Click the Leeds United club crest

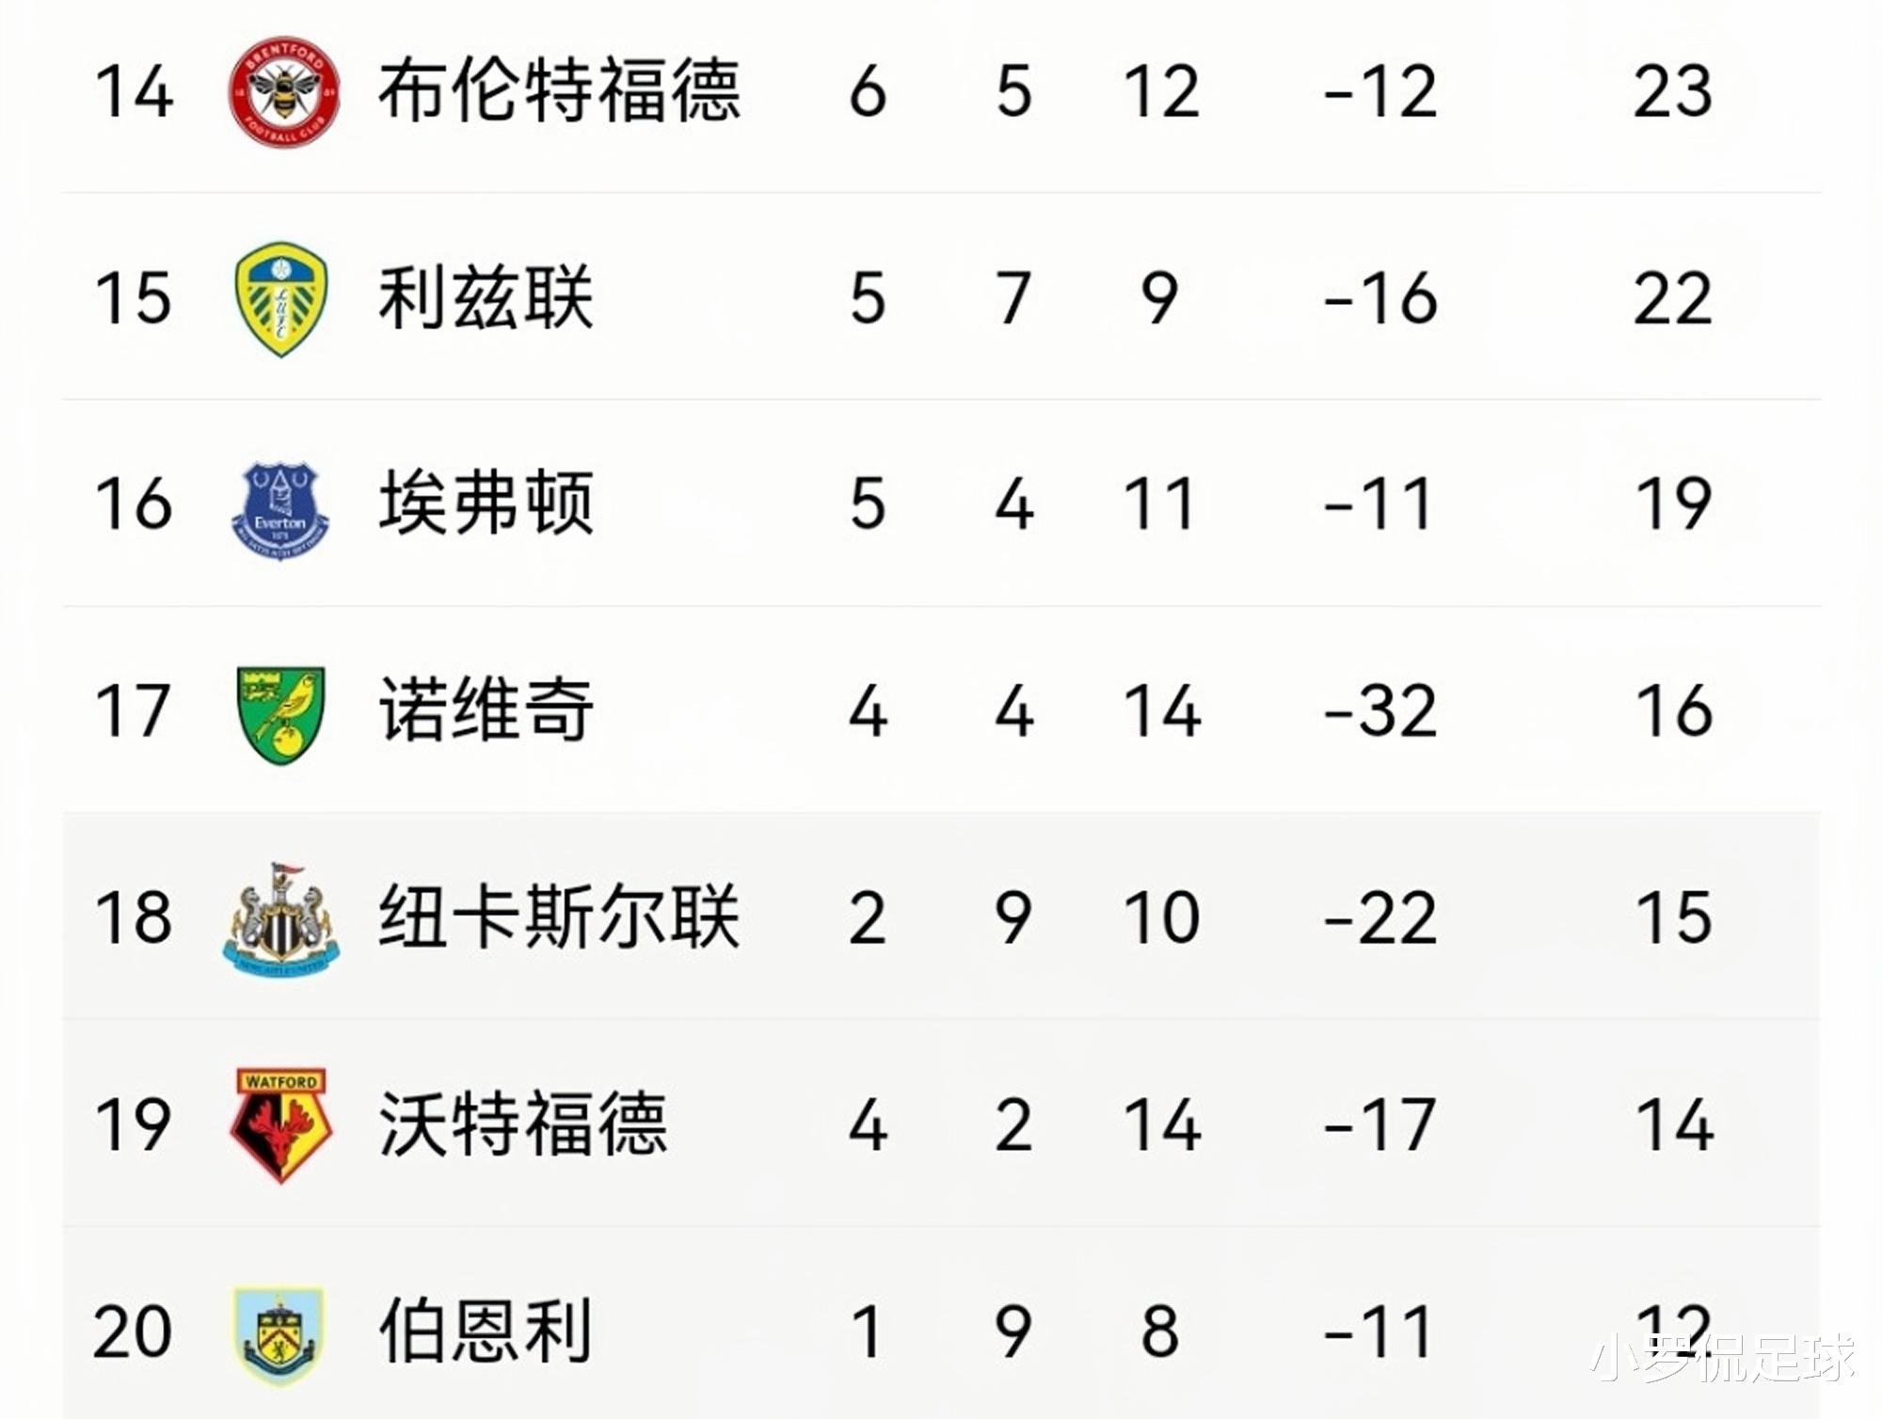click(x=281, y=298)
